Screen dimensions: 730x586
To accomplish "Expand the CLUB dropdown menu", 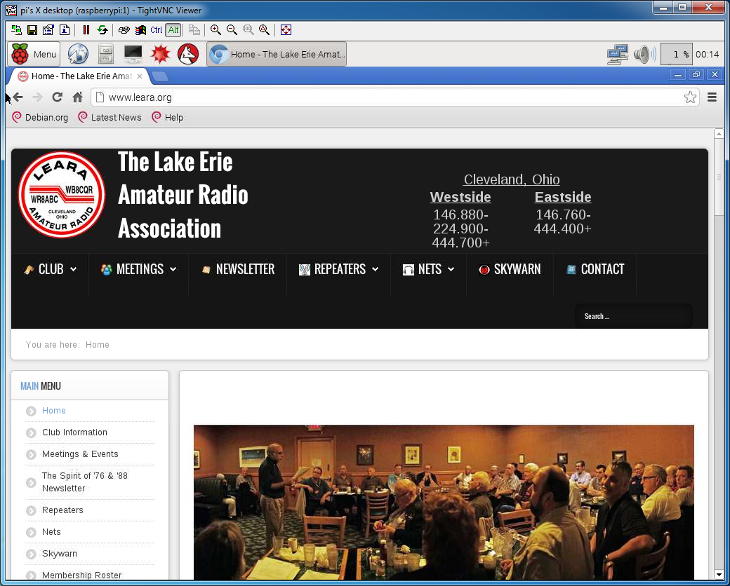I will coord(51,269).
